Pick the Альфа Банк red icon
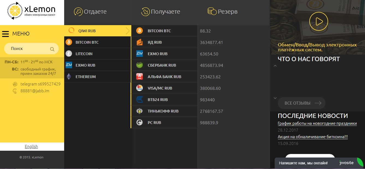365x169 pixels. coord(140,77)
